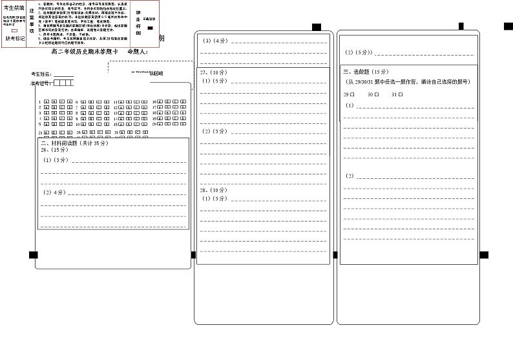Check the box for elective question 31

click(401, 94)
